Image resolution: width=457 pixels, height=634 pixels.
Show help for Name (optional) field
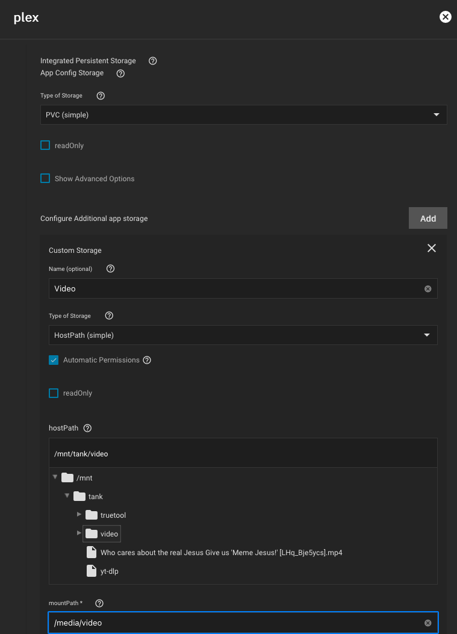click(110, 269)
